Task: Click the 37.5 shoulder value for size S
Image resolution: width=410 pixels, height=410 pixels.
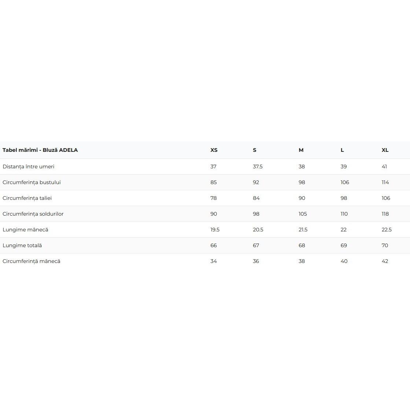Action: coord(257,166)
